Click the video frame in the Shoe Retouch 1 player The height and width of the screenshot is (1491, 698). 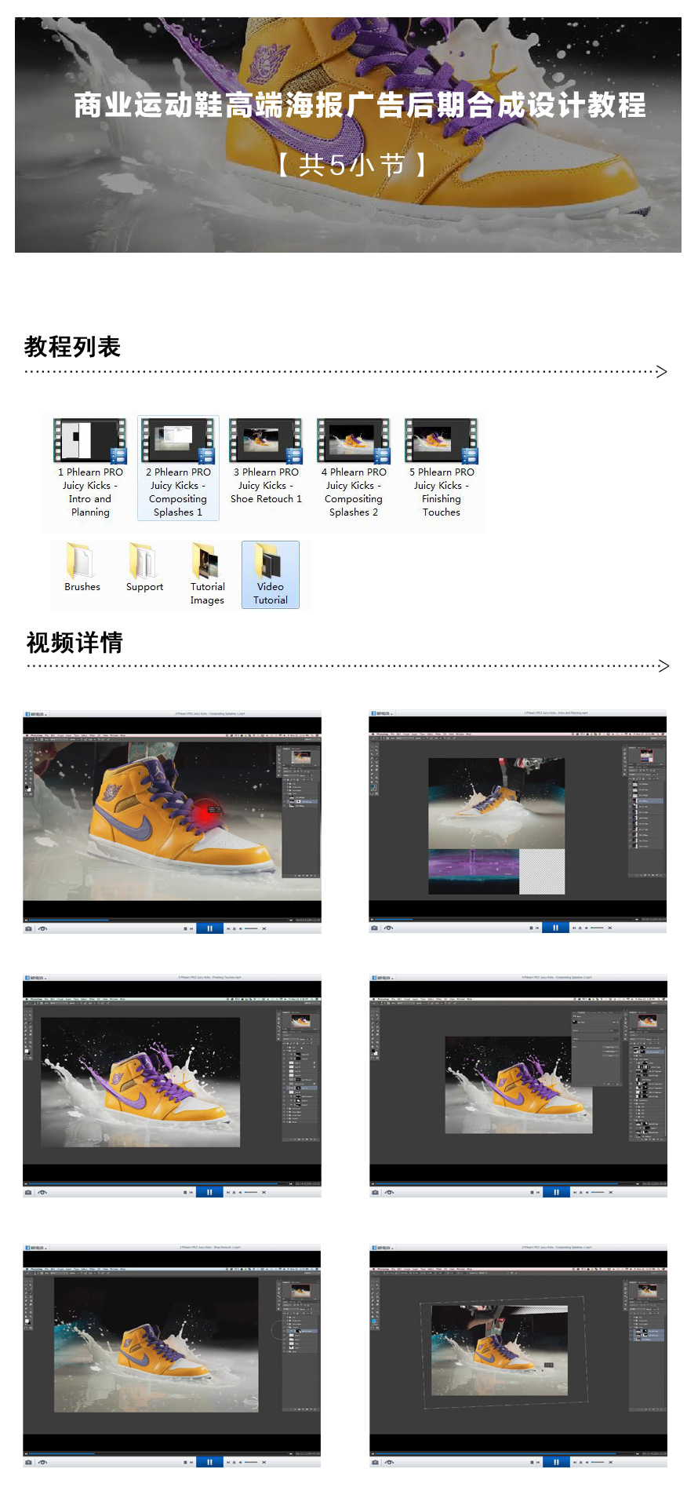[x=172, y=1350]
